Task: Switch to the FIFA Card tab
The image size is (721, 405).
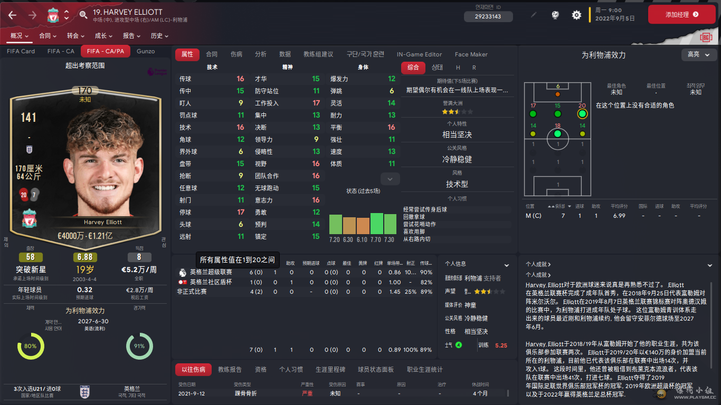Action: (21, 51)
